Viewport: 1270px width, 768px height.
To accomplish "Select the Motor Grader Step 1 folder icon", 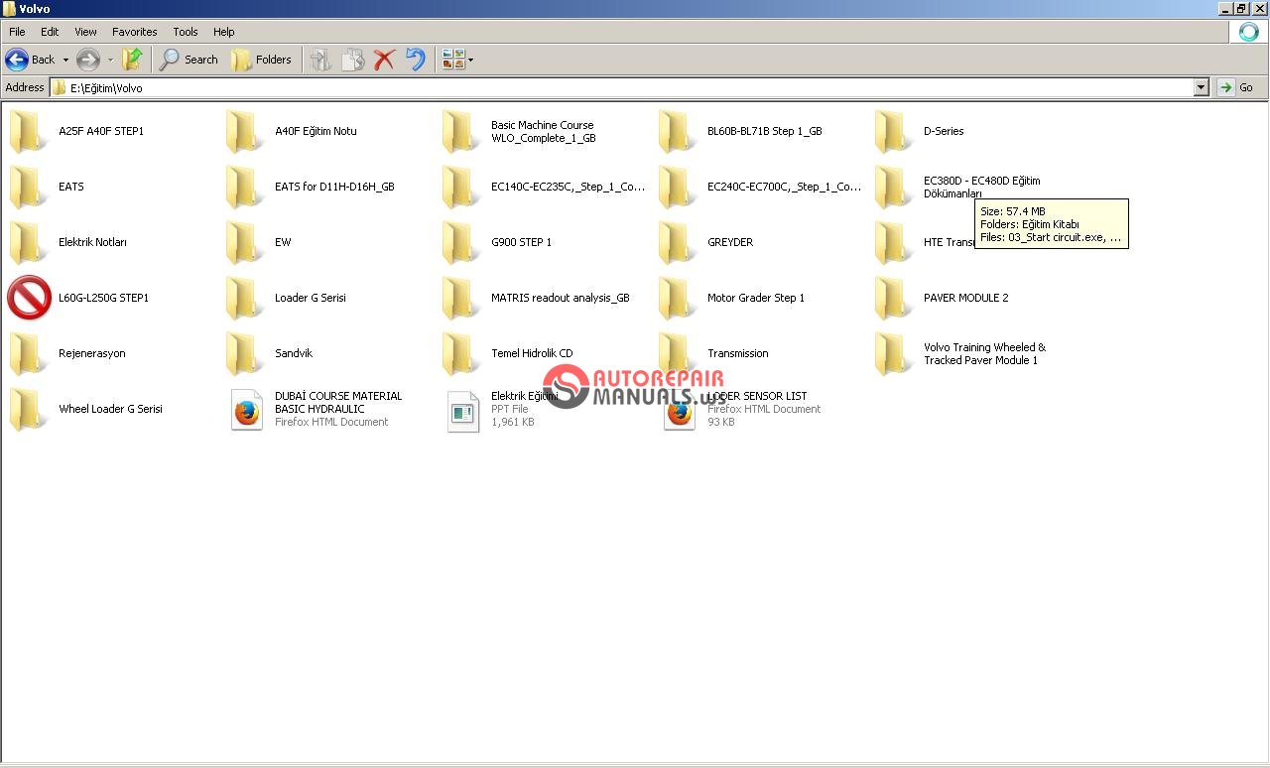I will [x=677, y=298].
